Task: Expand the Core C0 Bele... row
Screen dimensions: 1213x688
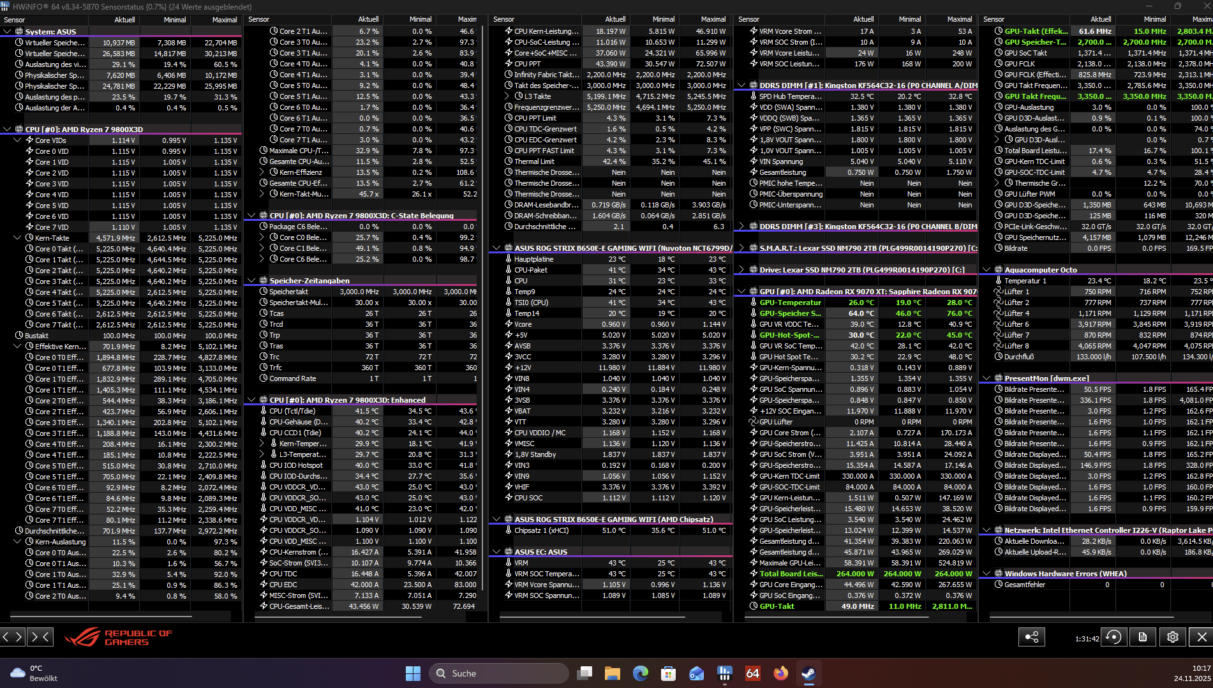Action: (x=262, y=237)
